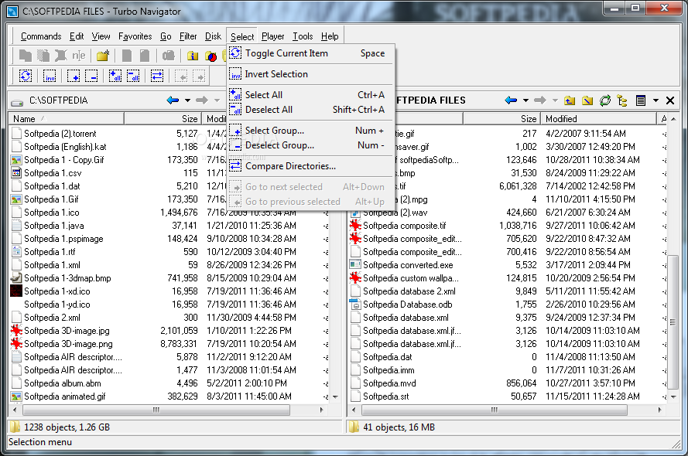Screen dimensions: 688x456
Task: Open the Commands menu
Action: (41, 36)
